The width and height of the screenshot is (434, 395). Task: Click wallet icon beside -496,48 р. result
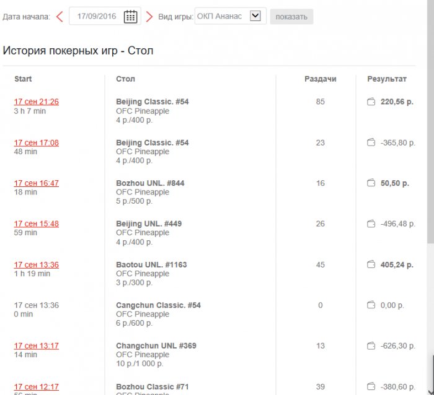coord(371,224)
